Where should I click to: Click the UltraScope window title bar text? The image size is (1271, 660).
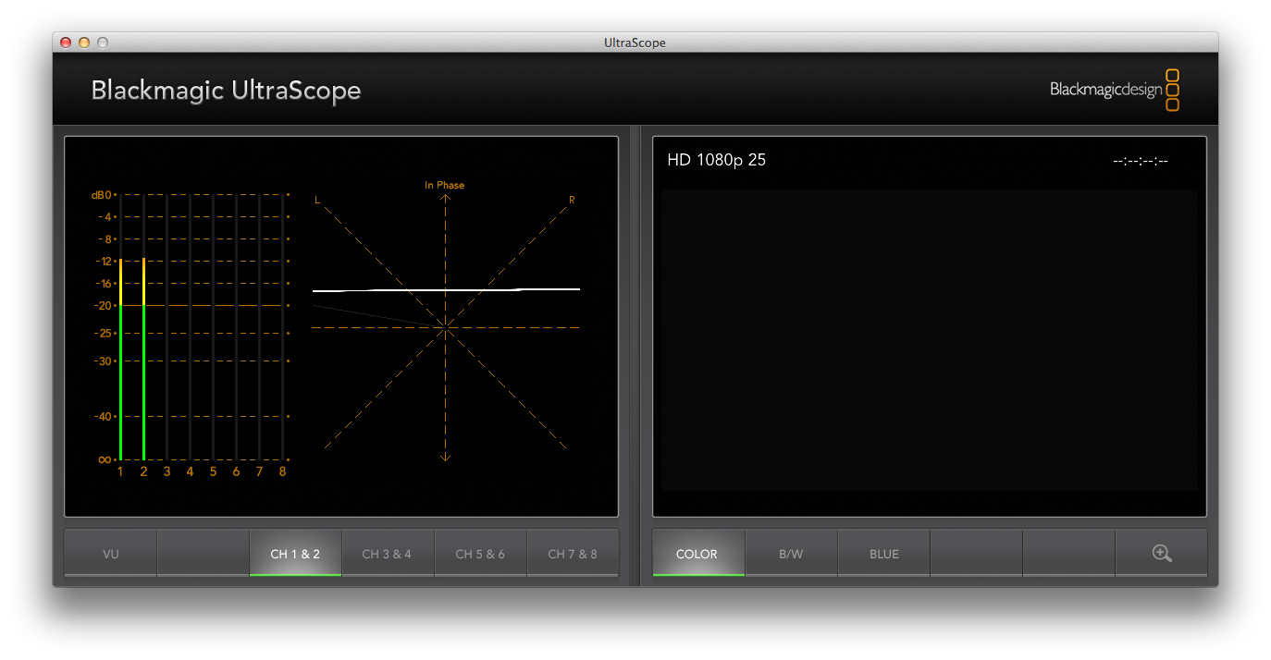[635, 43]
